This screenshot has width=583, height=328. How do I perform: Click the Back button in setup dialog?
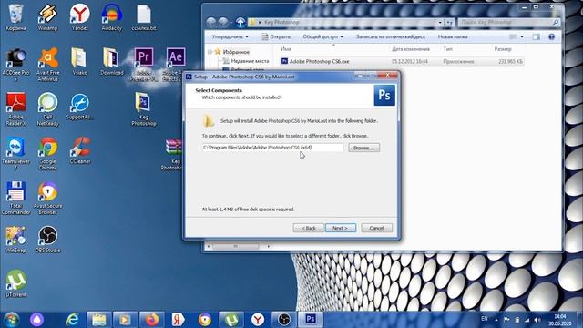tap(308, 228)
